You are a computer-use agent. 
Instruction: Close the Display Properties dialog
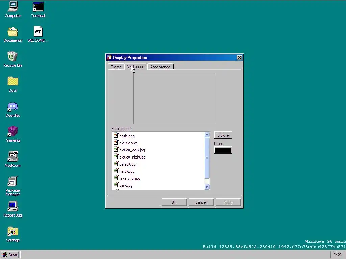[239, 57]
